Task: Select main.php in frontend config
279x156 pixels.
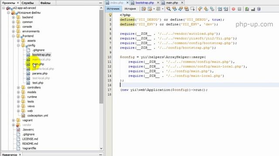Action: (x=38, y=64)
